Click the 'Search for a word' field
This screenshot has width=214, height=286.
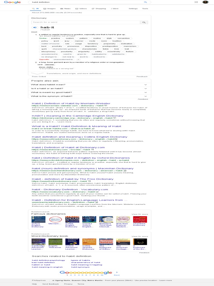pos(86,22)
